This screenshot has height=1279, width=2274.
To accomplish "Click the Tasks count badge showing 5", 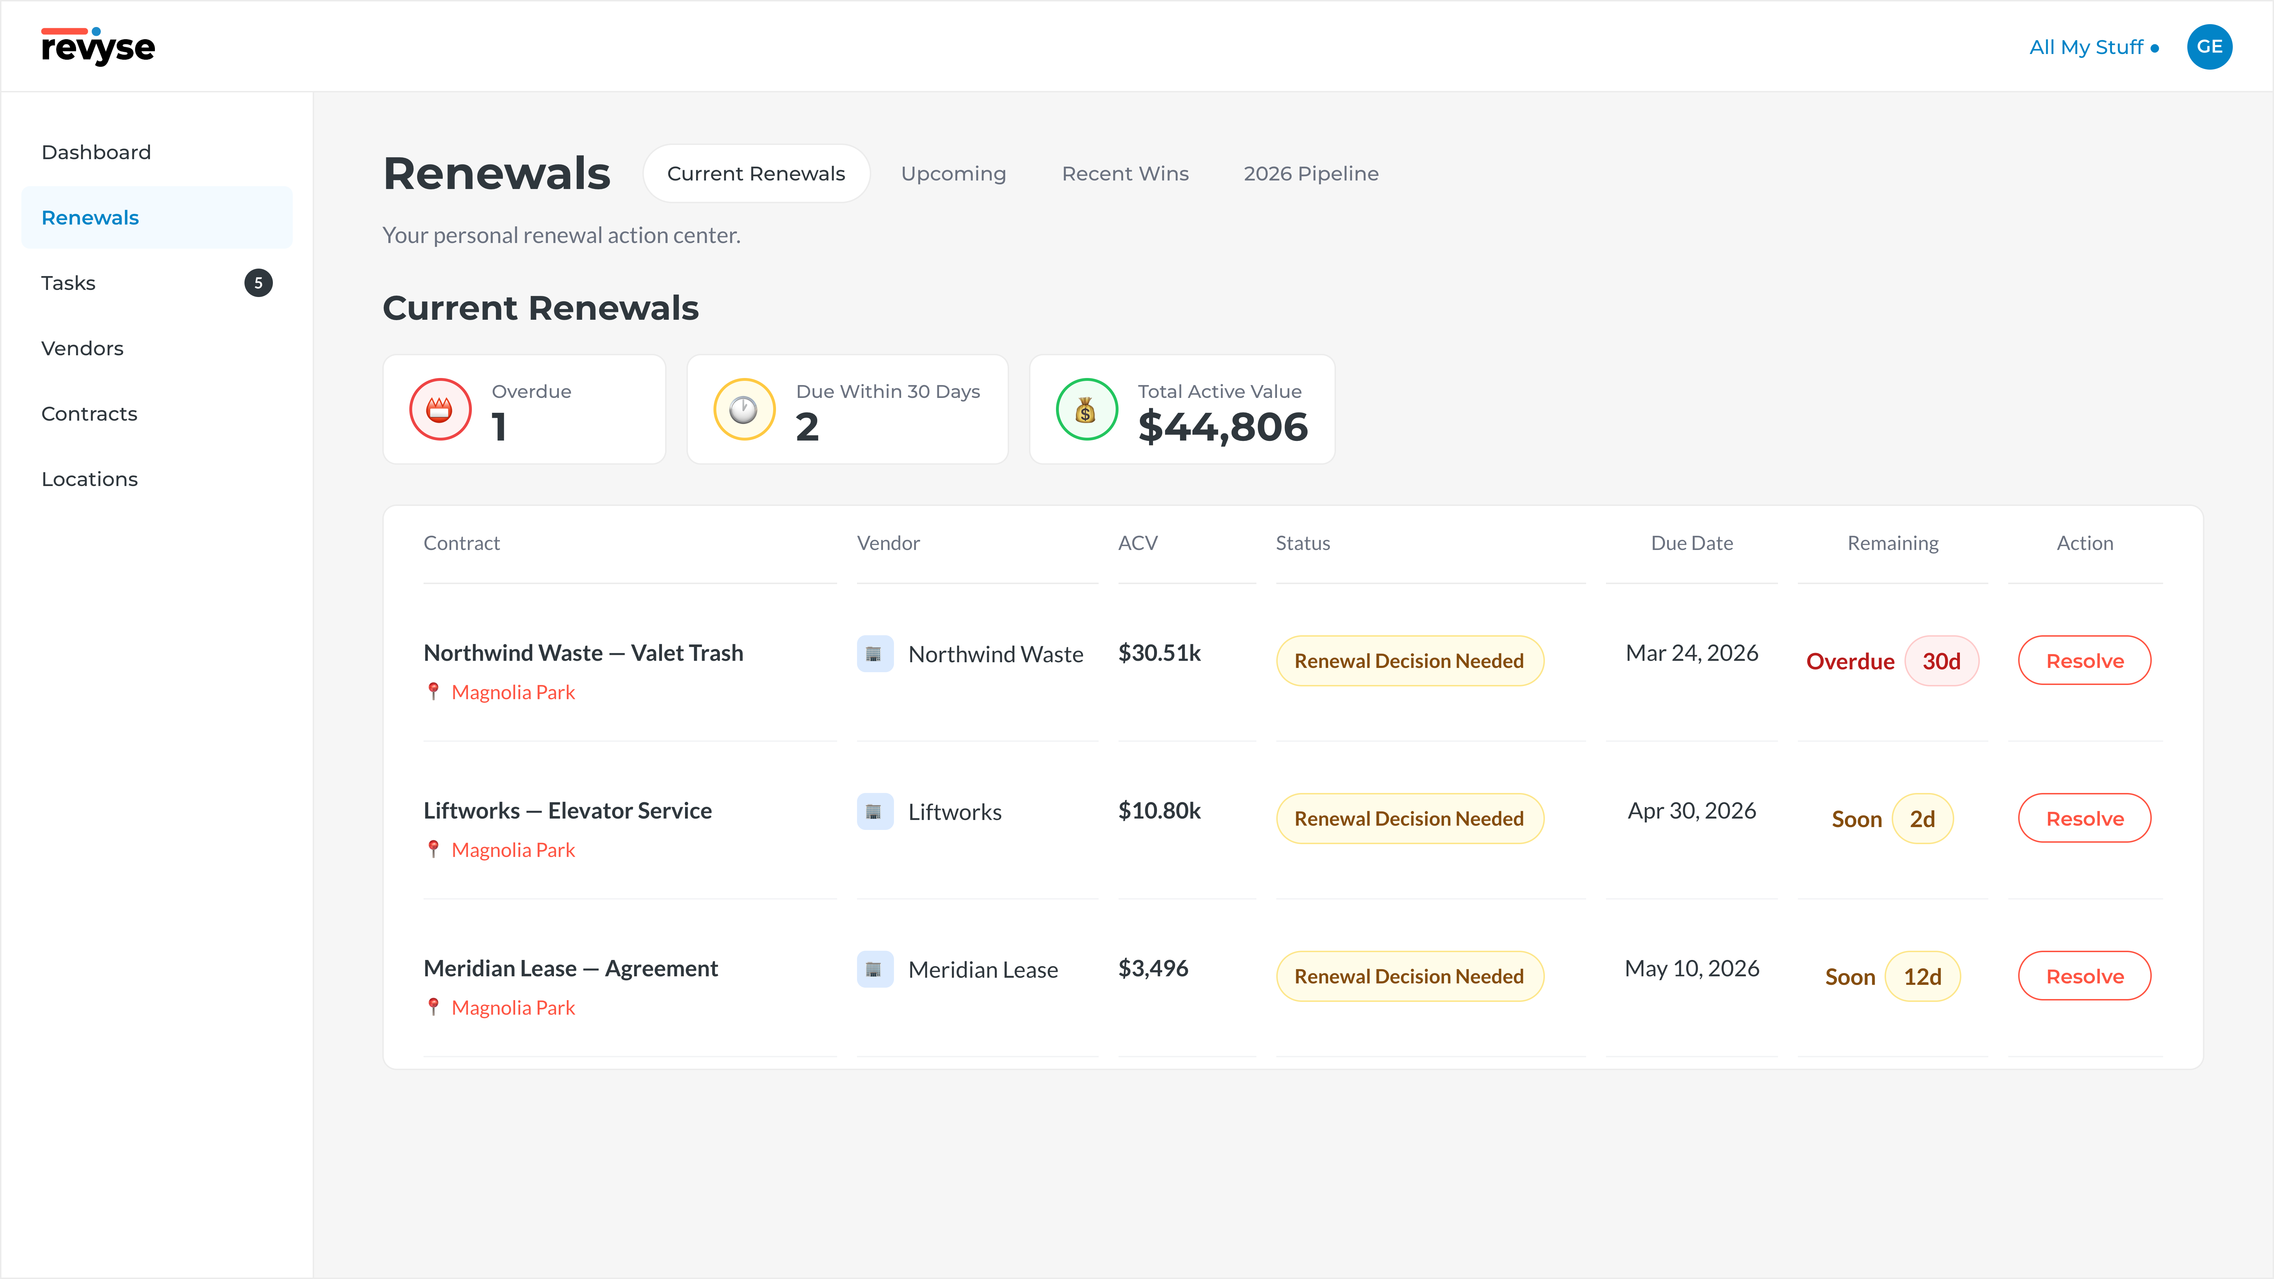I will pos(258,284).
